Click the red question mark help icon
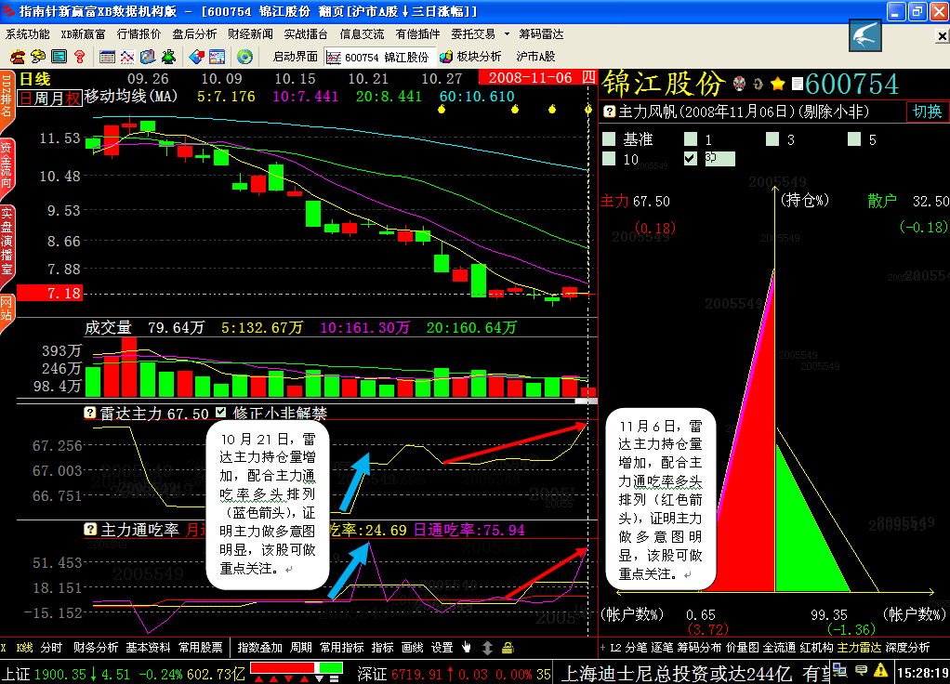Image resolution: width=950 pixels, height=684 pixels. (x=79, y=57)
